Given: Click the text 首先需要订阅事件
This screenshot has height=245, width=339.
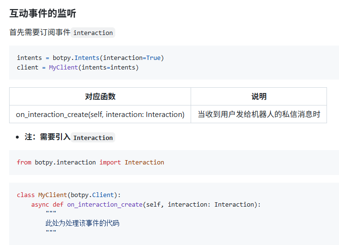Looking at the screenshot, I should [40, 33].
